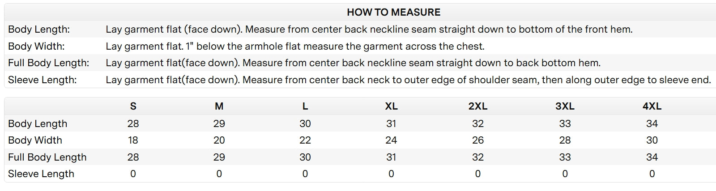This screenshot has width=716, height=191.
Task: Click Body Width value 28 under 3XL
Action: [565, 140]
